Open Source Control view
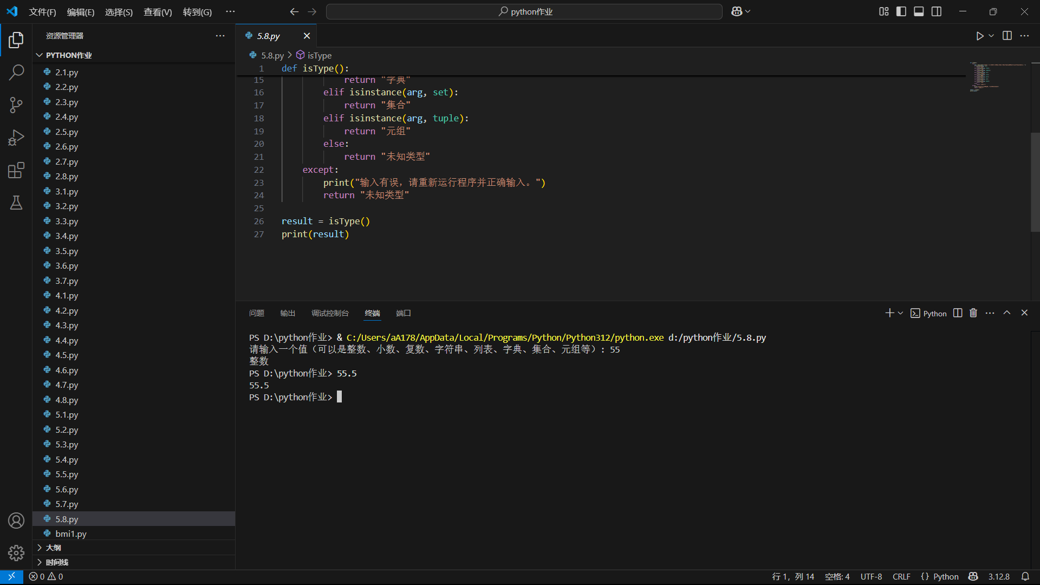The image size is (1040, 585). pyautogui.click(x=16, y=105)
